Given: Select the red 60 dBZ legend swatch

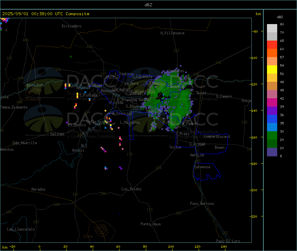Looking at the screenshot, I should coord(272,45).
